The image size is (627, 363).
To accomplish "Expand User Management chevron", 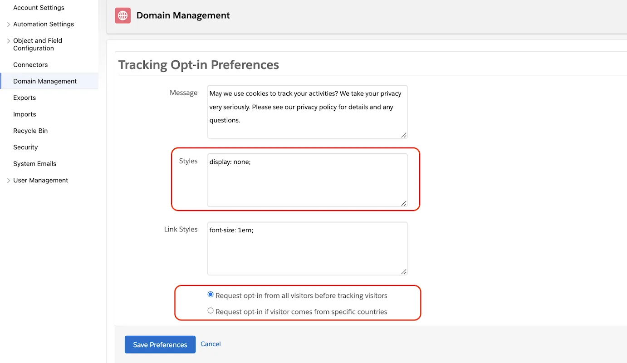I will click(9, 181).
